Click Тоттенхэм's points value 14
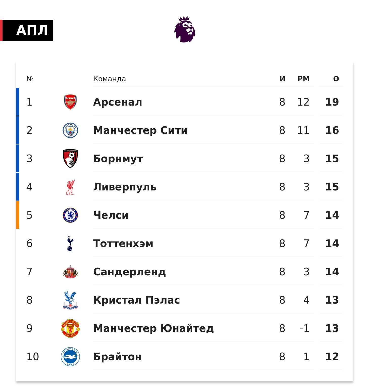Image resolution: width=369 pixels, height=392 pixels. click(332, 243)
